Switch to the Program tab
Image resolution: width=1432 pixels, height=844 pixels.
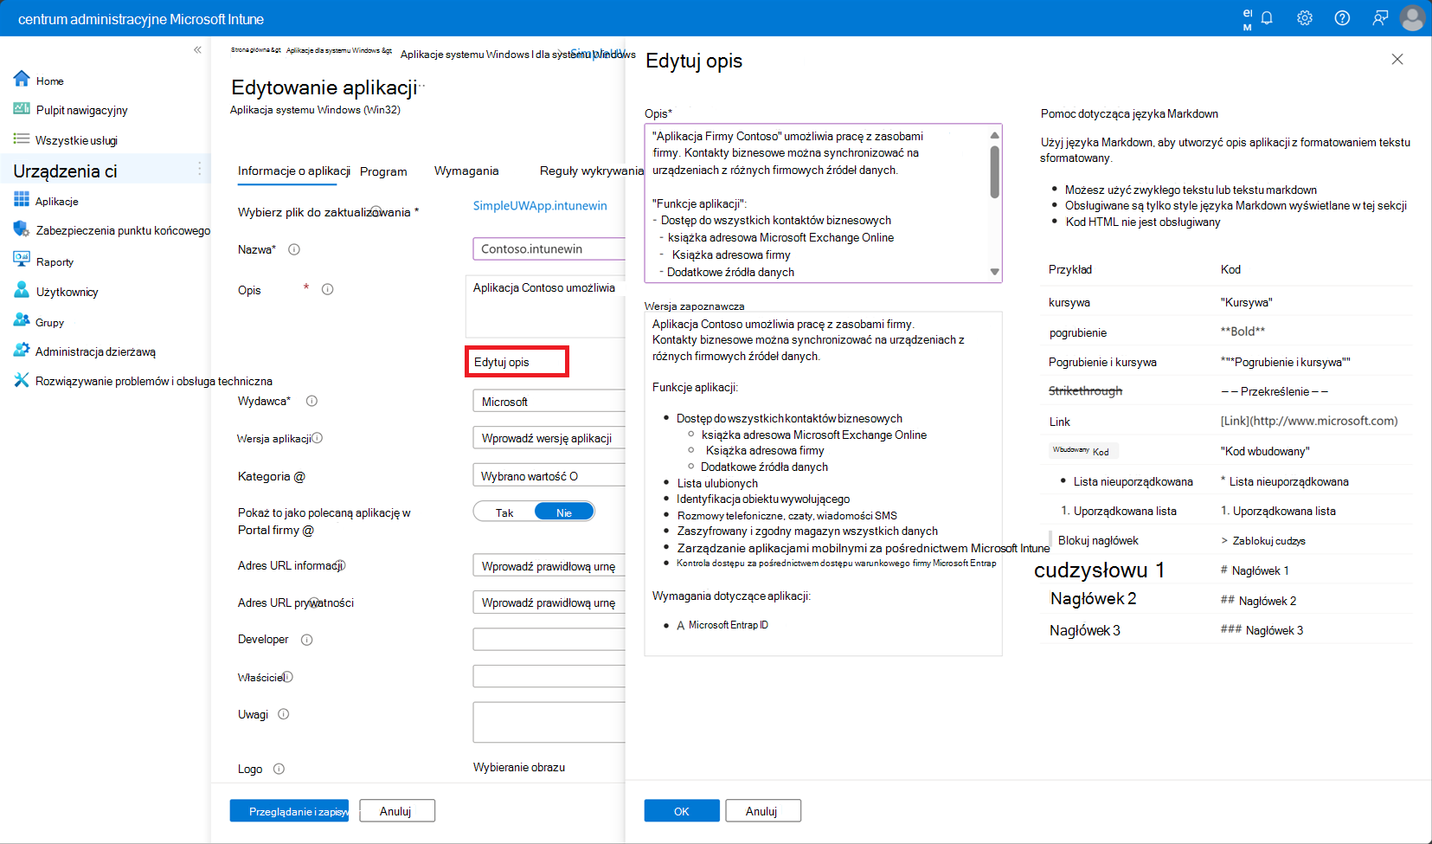click(x=383, y=171)
